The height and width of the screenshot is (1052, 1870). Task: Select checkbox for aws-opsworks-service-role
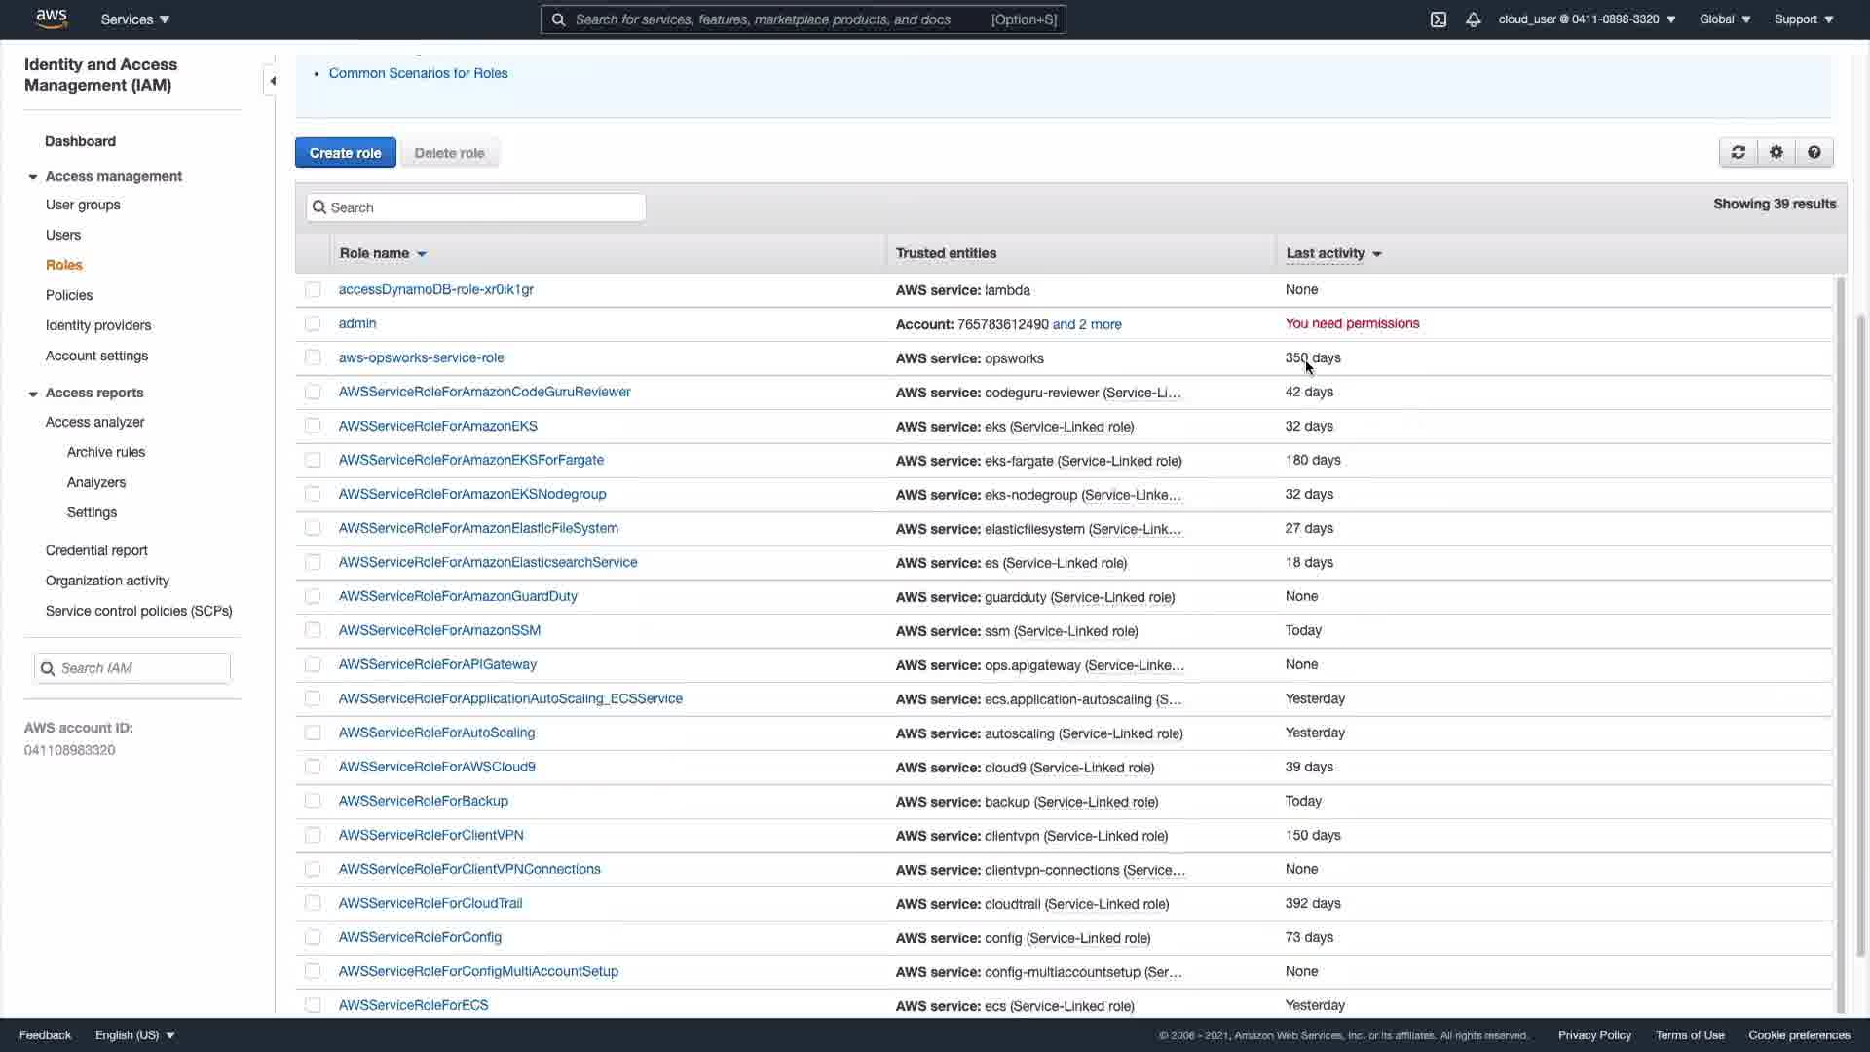pyautogui.click(x=313, y=357)
